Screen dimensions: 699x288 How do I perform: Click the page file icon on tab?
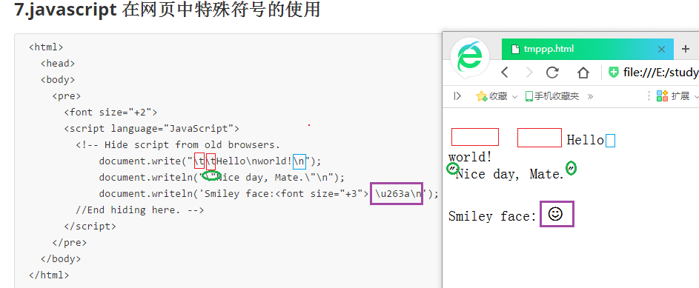[515, 49]
